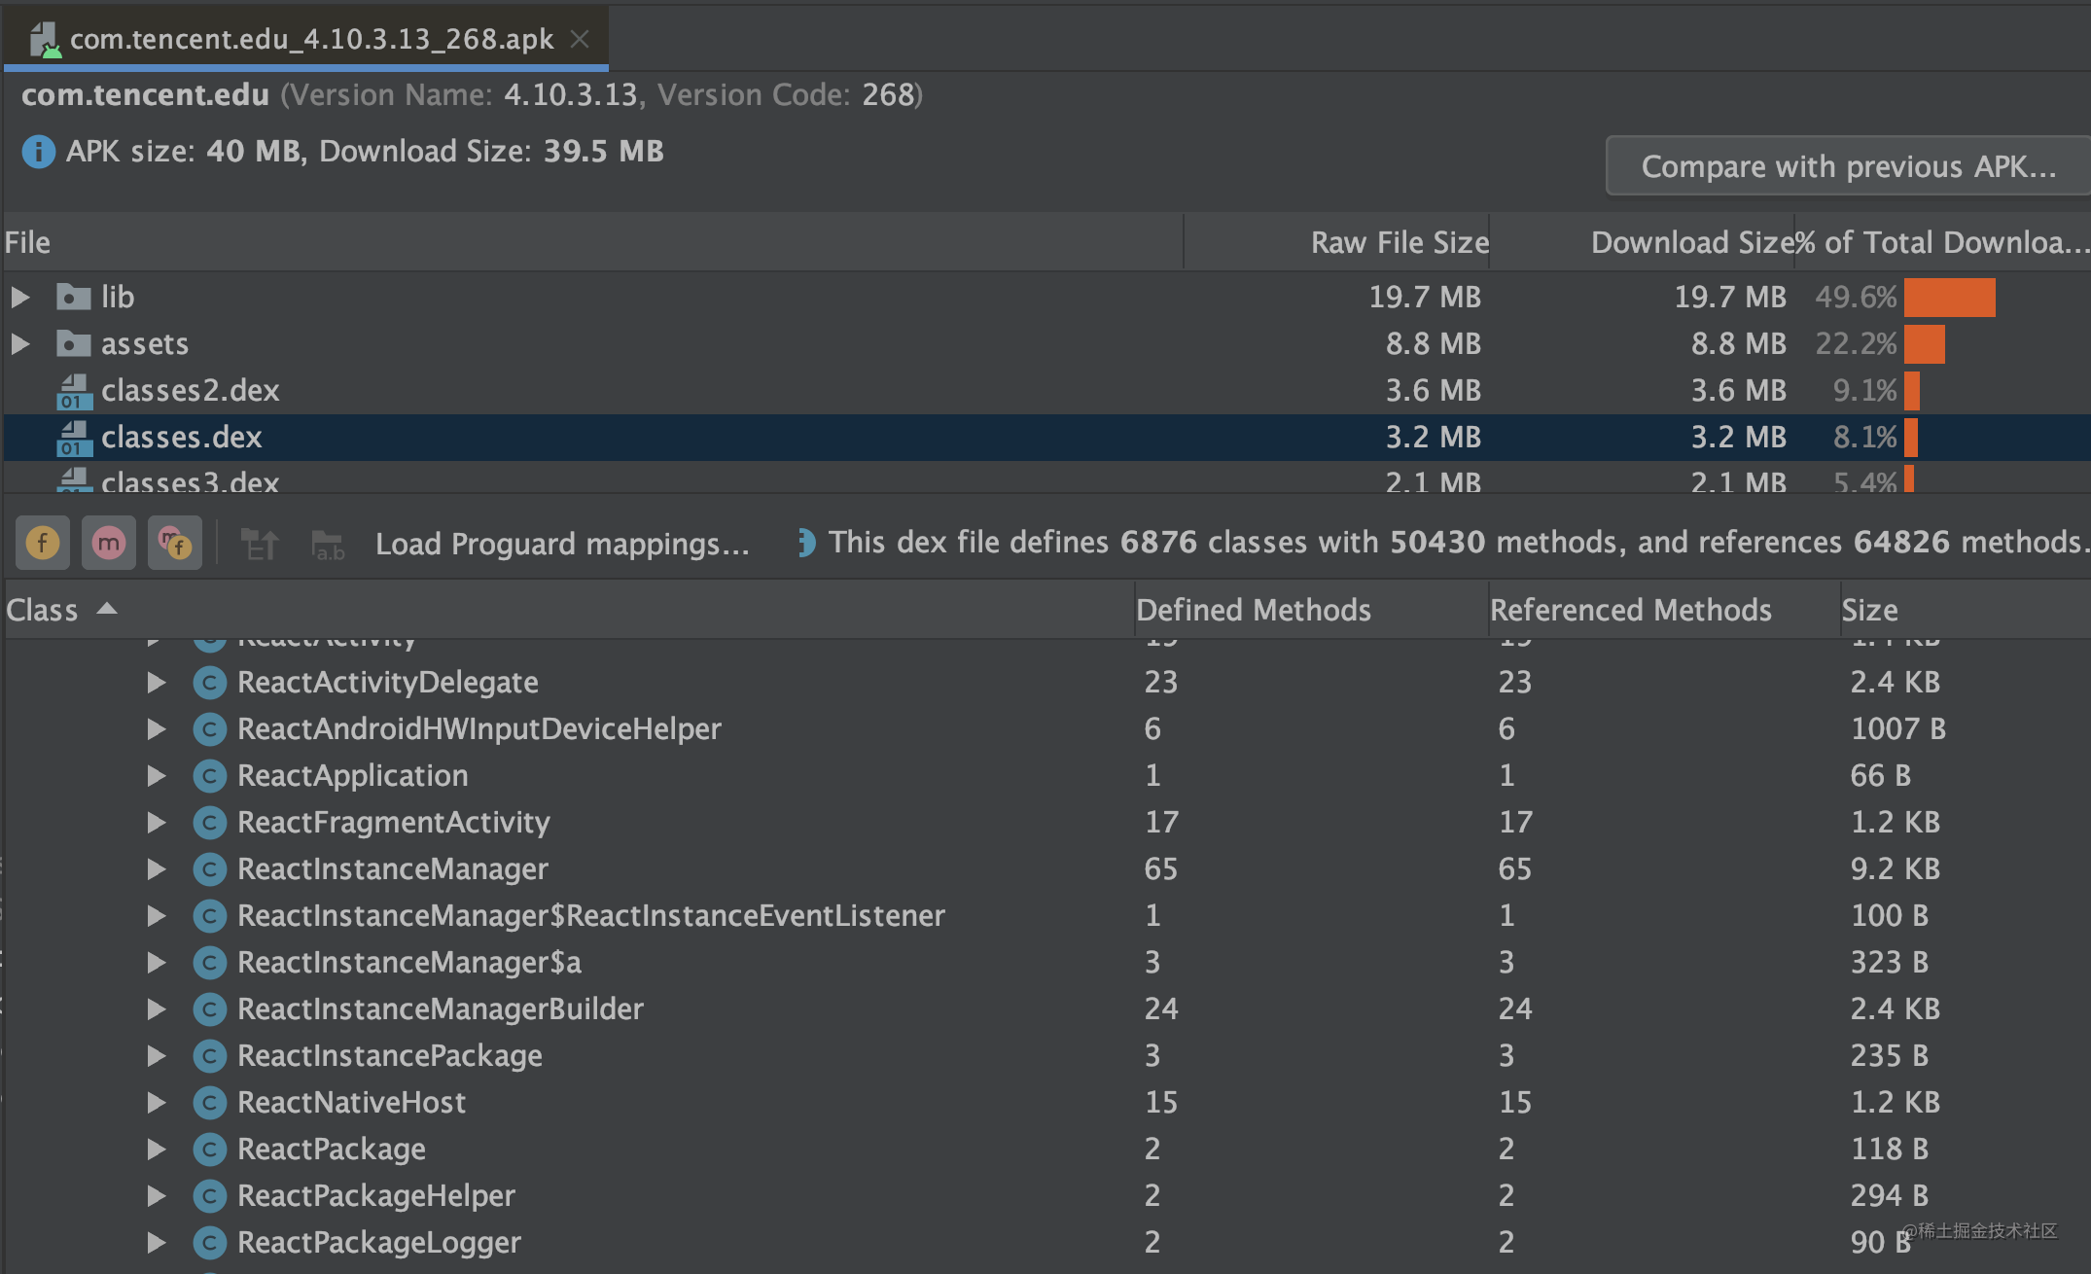
Task: Click the lib folder icon
Action: [x=74, y=297]
